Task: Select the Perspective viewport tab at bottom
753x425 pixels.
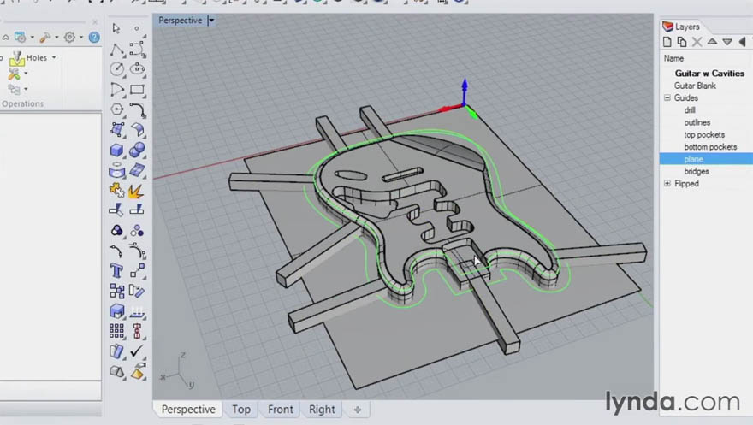Action: point(188,409)
